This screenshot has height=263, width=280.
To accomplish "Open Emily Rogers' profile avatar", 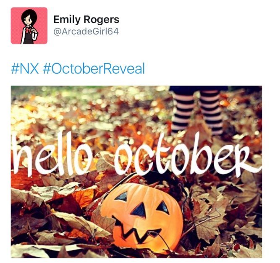I will click(29, 26).
